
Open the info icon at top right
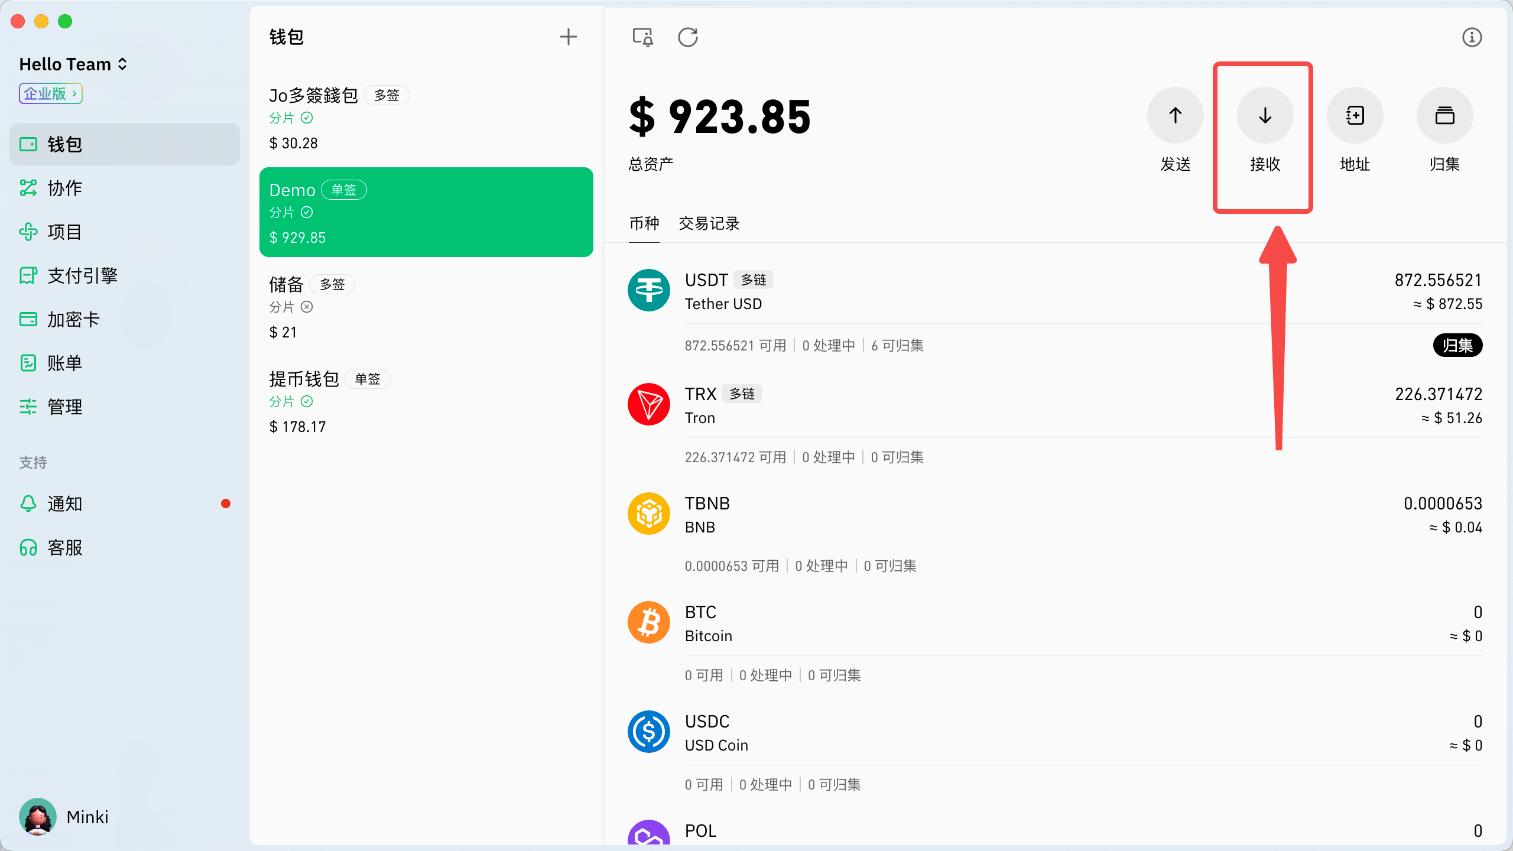click(1472, 37)
